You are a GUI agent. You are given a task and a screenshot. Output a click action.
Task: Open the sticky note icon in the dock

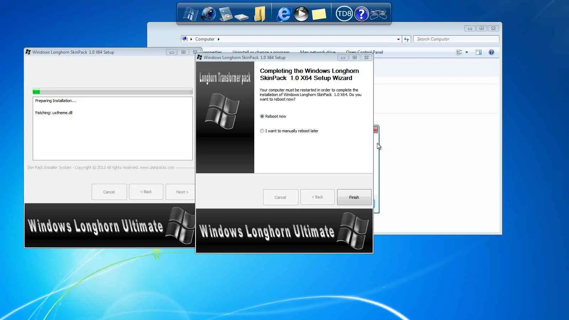click(x=319, y=14)
